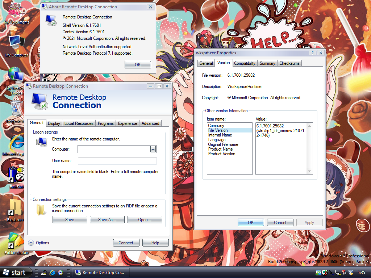Click the Options collapse arrow icon

point(31,243)
